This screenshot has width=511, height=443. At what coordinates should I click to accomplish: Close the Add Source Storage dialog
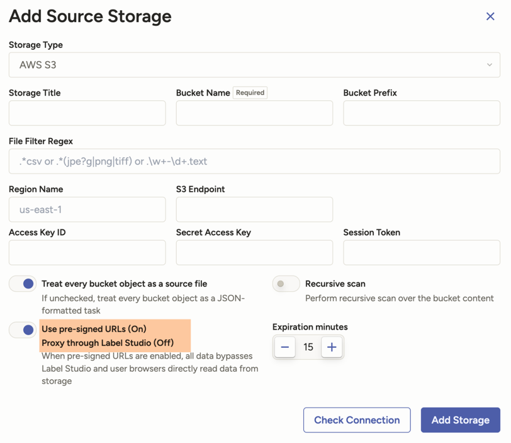pyautogui.click(x=490, y=16)
